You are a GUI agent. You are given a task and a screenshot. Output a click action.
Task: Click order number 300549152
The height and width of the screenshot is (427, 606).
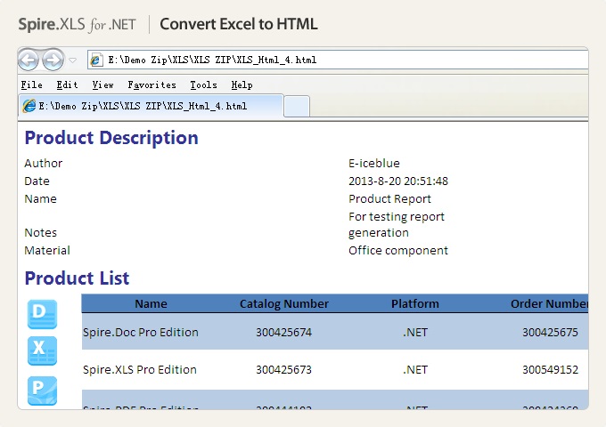[551, 369]
